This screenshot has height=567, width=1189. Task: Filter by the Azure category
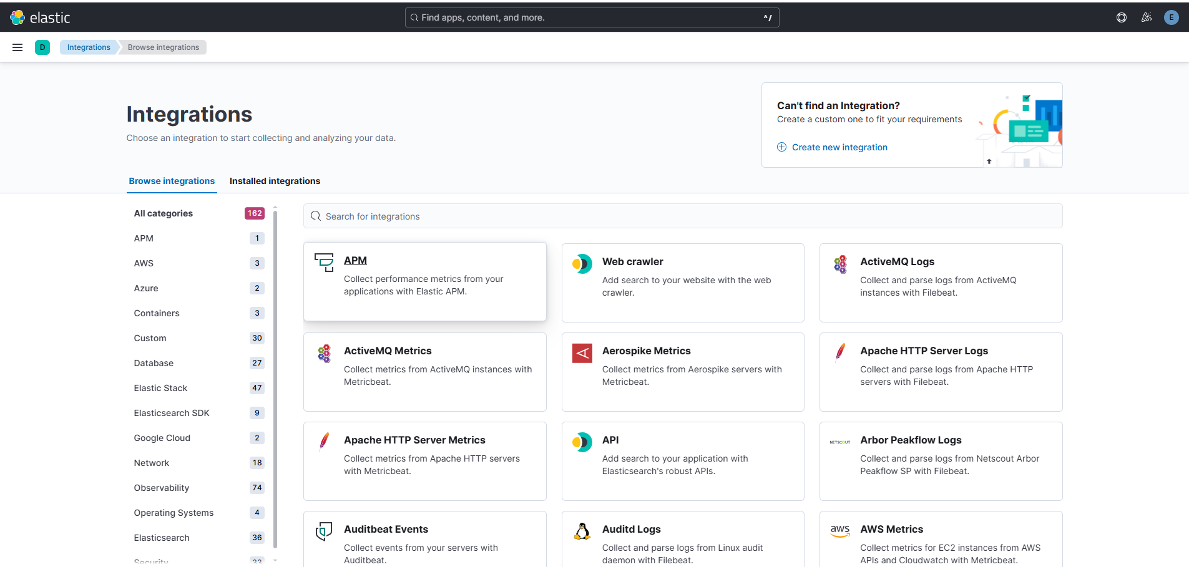199,288
